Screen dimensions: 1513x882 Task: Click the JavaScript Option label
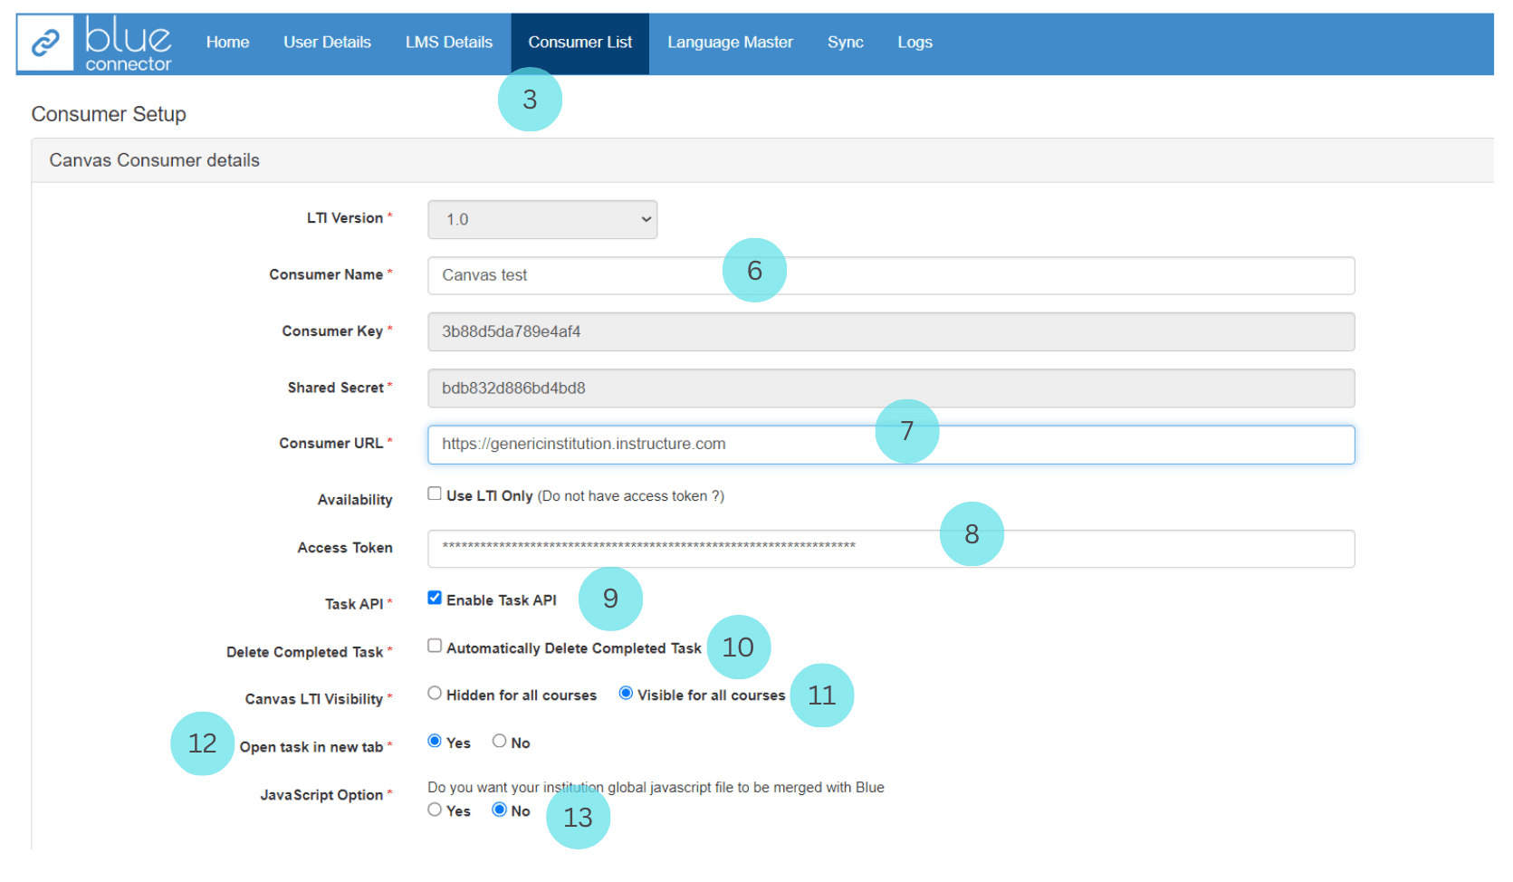pos(321,795)
